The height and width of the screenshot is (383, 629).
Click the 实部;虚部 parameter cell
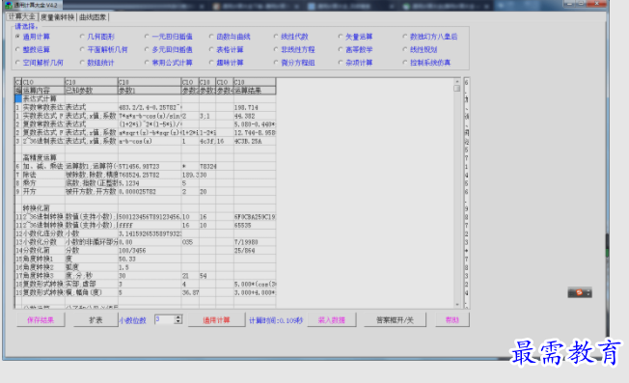[x=91, y=285]
